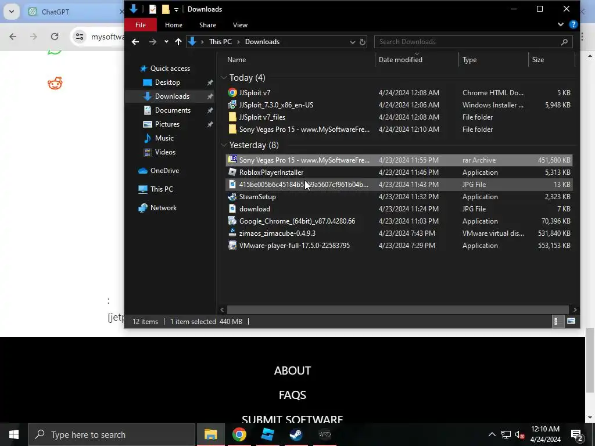Expand the address bar history dropdown
This screenshot has height=446, width=595.
352,42
